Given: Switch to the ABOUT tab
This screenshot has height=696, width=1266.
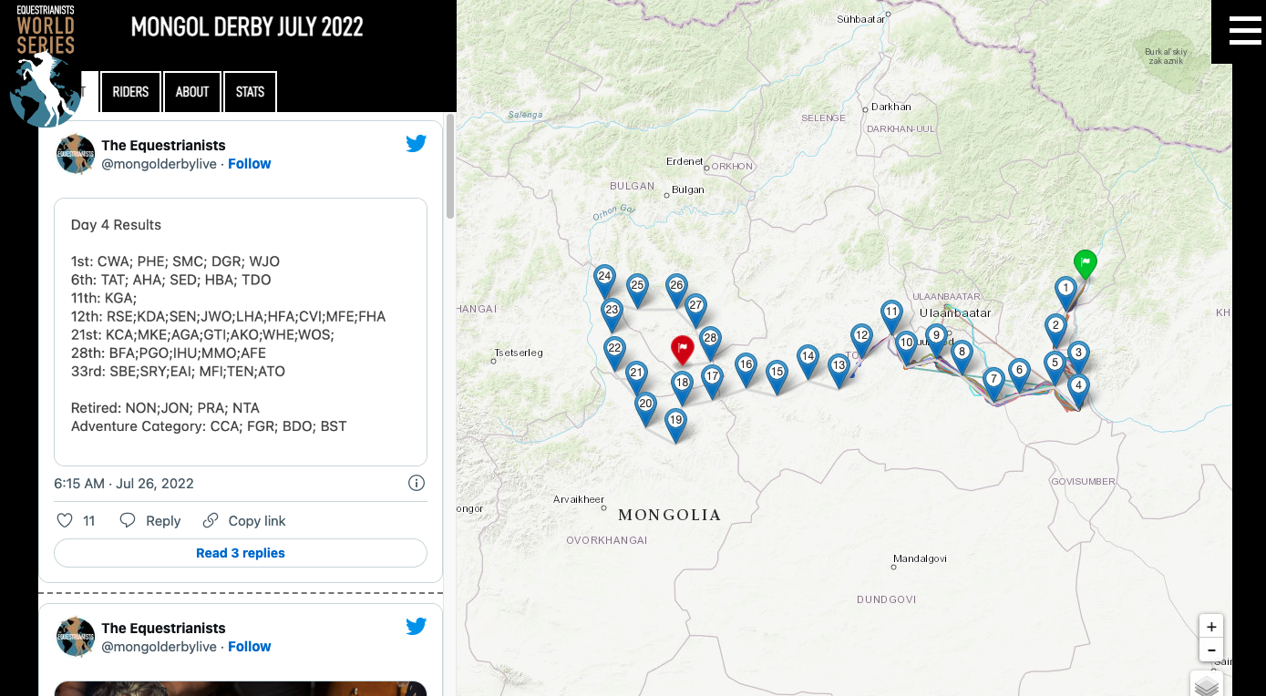Looking at the screenshot, I should click(x=192, y=92).
